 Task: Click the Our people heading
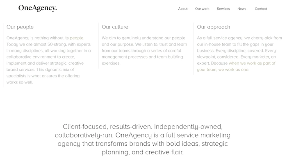(x=20, y=27)
